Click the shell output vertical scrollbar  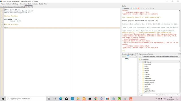click(180, 31)
